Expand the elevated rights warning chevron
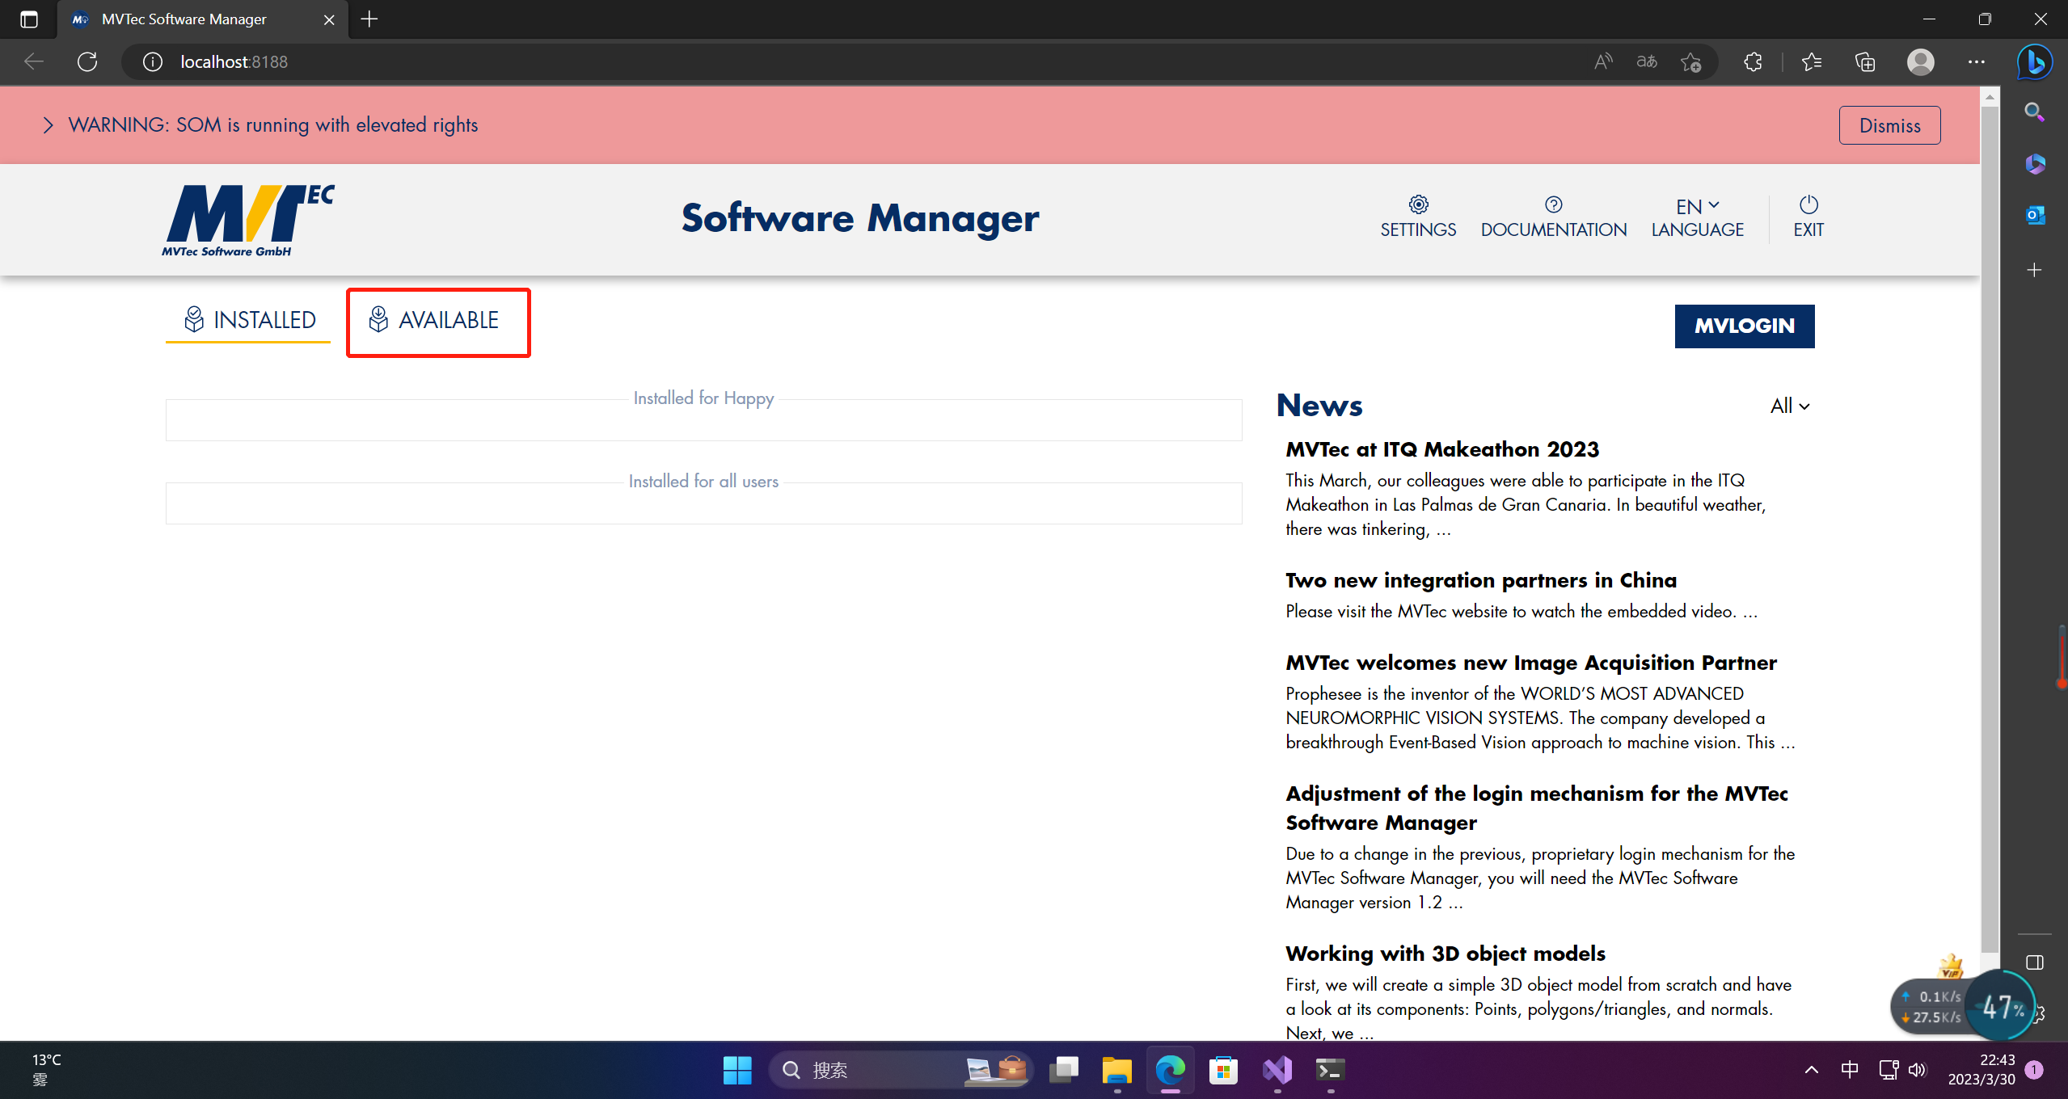Screen dimensions: 2068x1099 point(49,125)
